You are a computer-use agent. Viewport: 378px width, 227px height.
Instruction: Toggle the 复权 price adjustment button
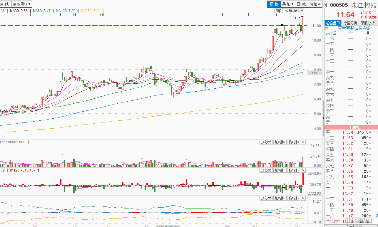click(x=274, y=4)
